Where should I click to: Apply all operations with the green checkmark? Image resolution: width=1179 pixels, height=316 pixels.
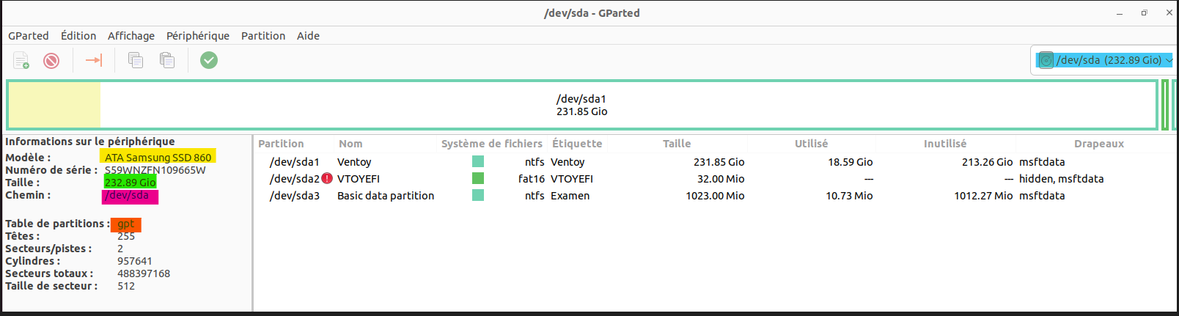[209, 60]
